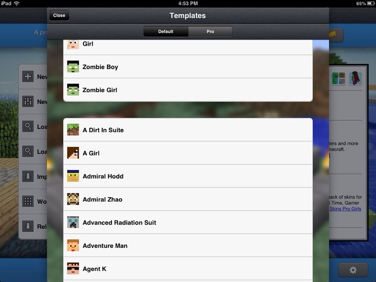Tap the Admiral Hodd face icon
The height and width of the screenshot is (282, 376).
coord(73,176)
